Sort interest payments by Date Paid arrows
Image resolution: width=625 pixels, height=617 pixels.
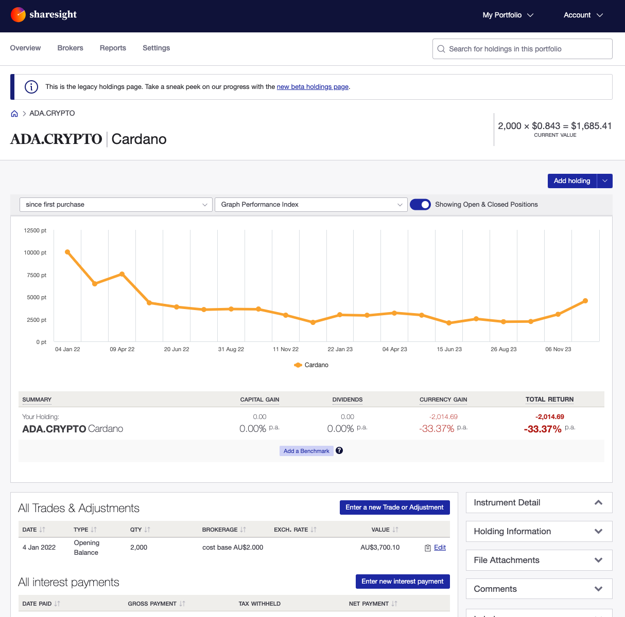pyautogui.click(x=57, y=604)
